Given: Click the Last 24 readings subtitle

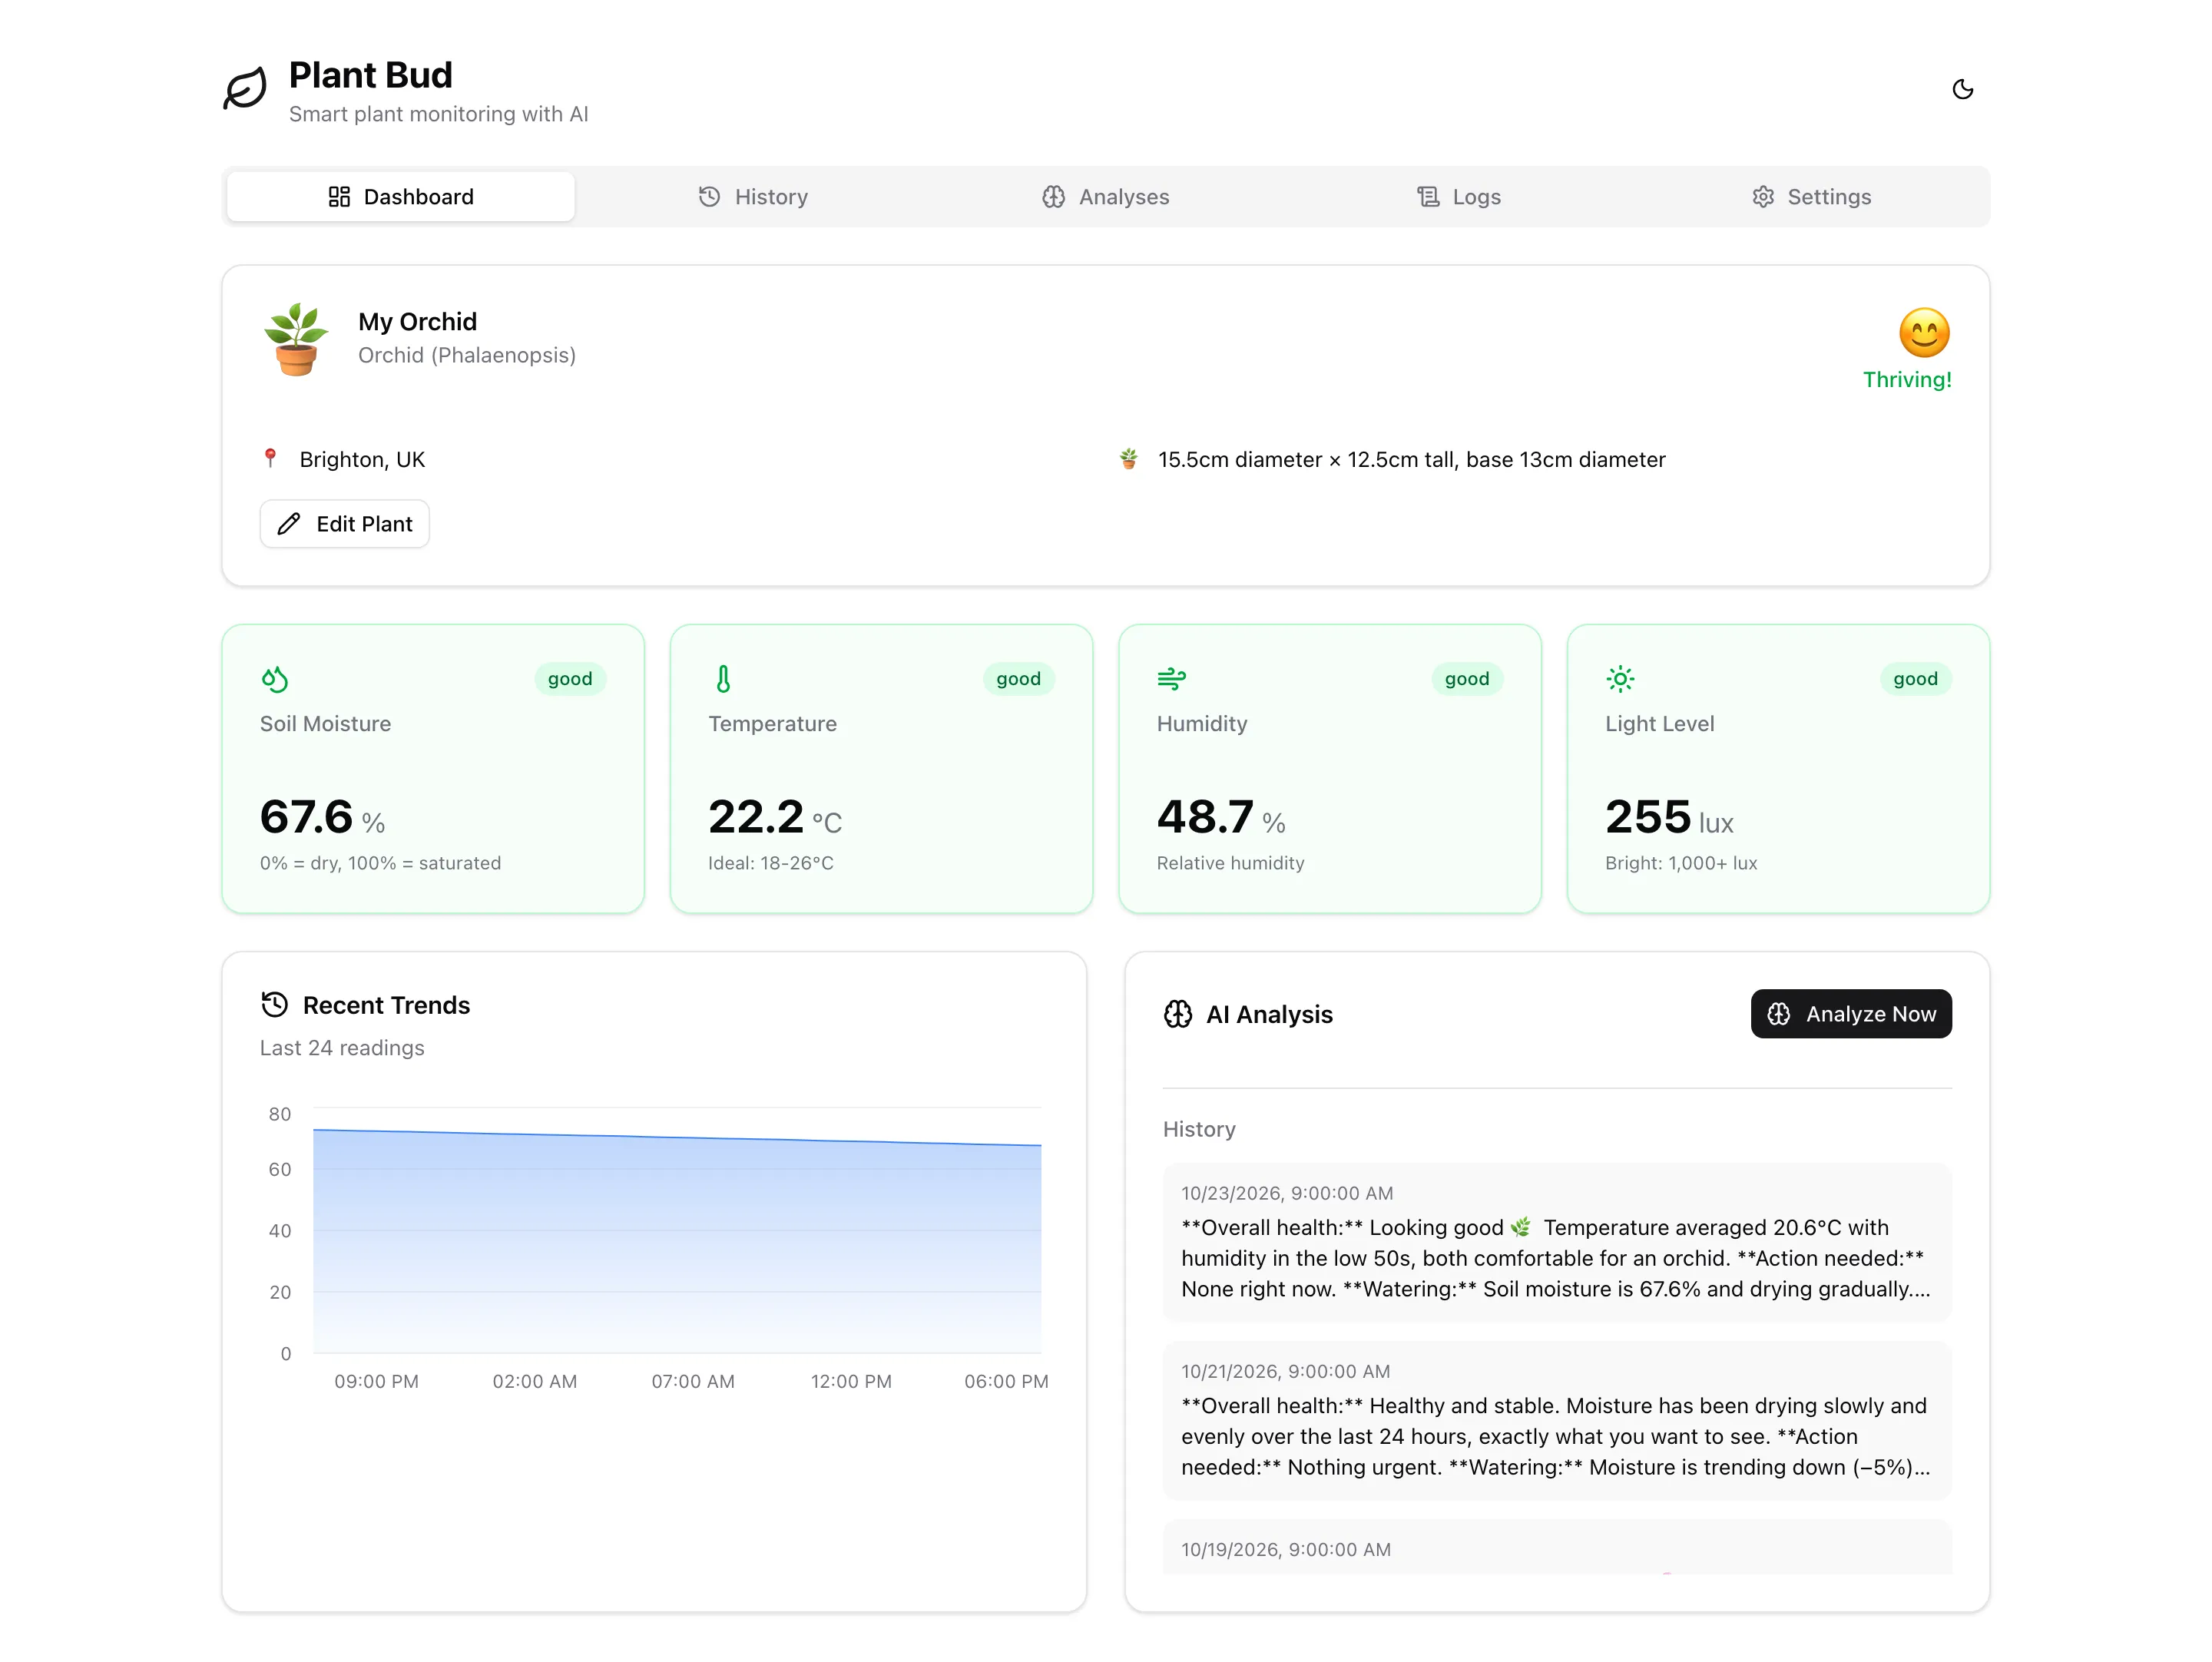Looking at the screenshot, I should click(x=342, y=1048).
